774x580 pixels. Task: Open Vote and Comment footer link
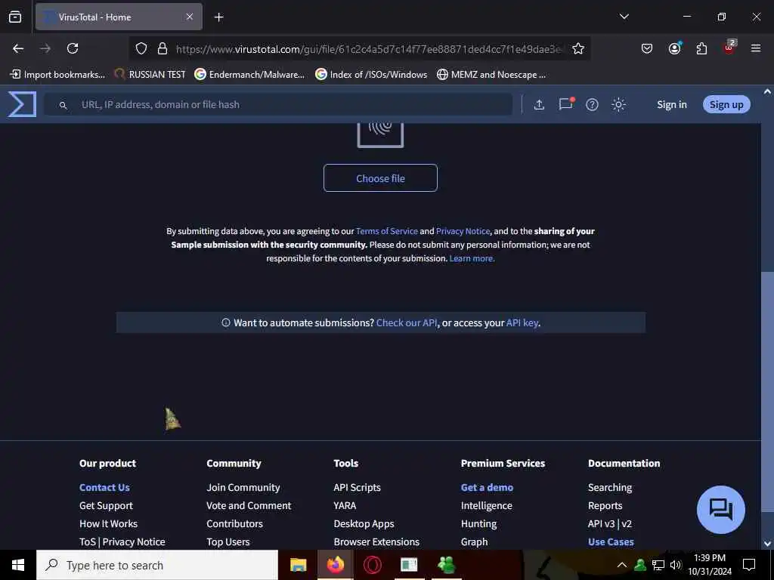tap(249, 505)
